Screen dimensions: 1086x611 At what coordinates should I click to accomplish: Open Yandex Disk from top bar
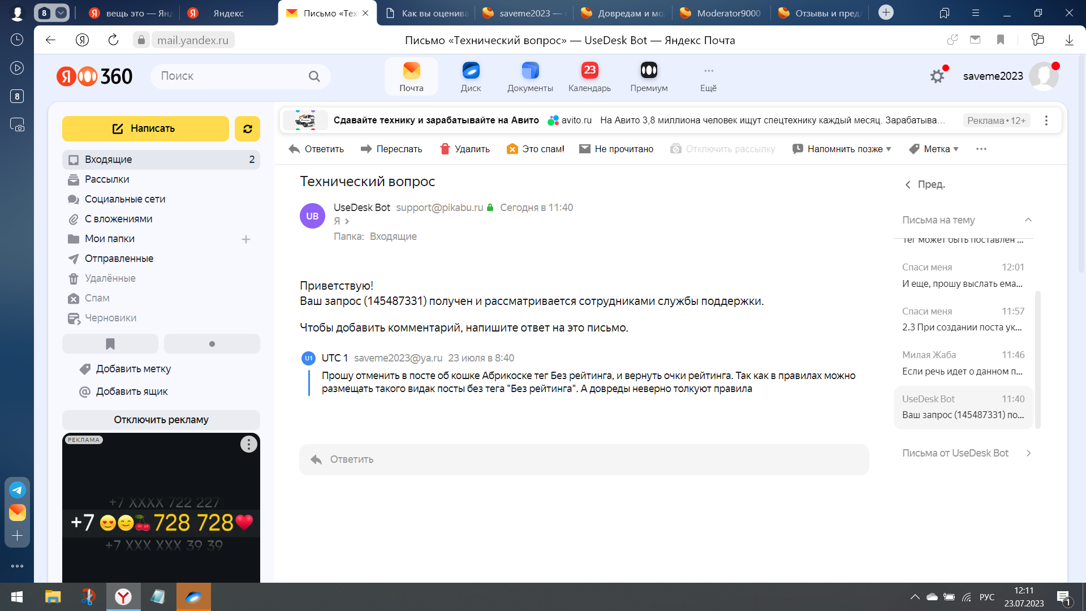click(471, 76)
